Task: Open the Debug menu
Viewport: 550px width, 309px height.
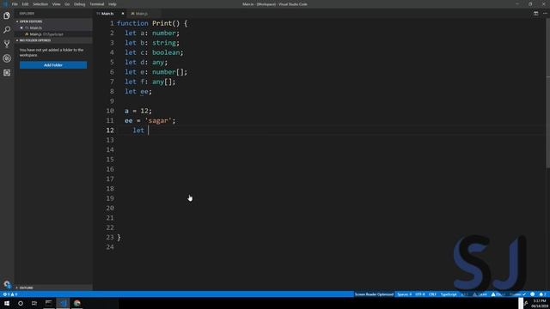Action: [80, 4]
